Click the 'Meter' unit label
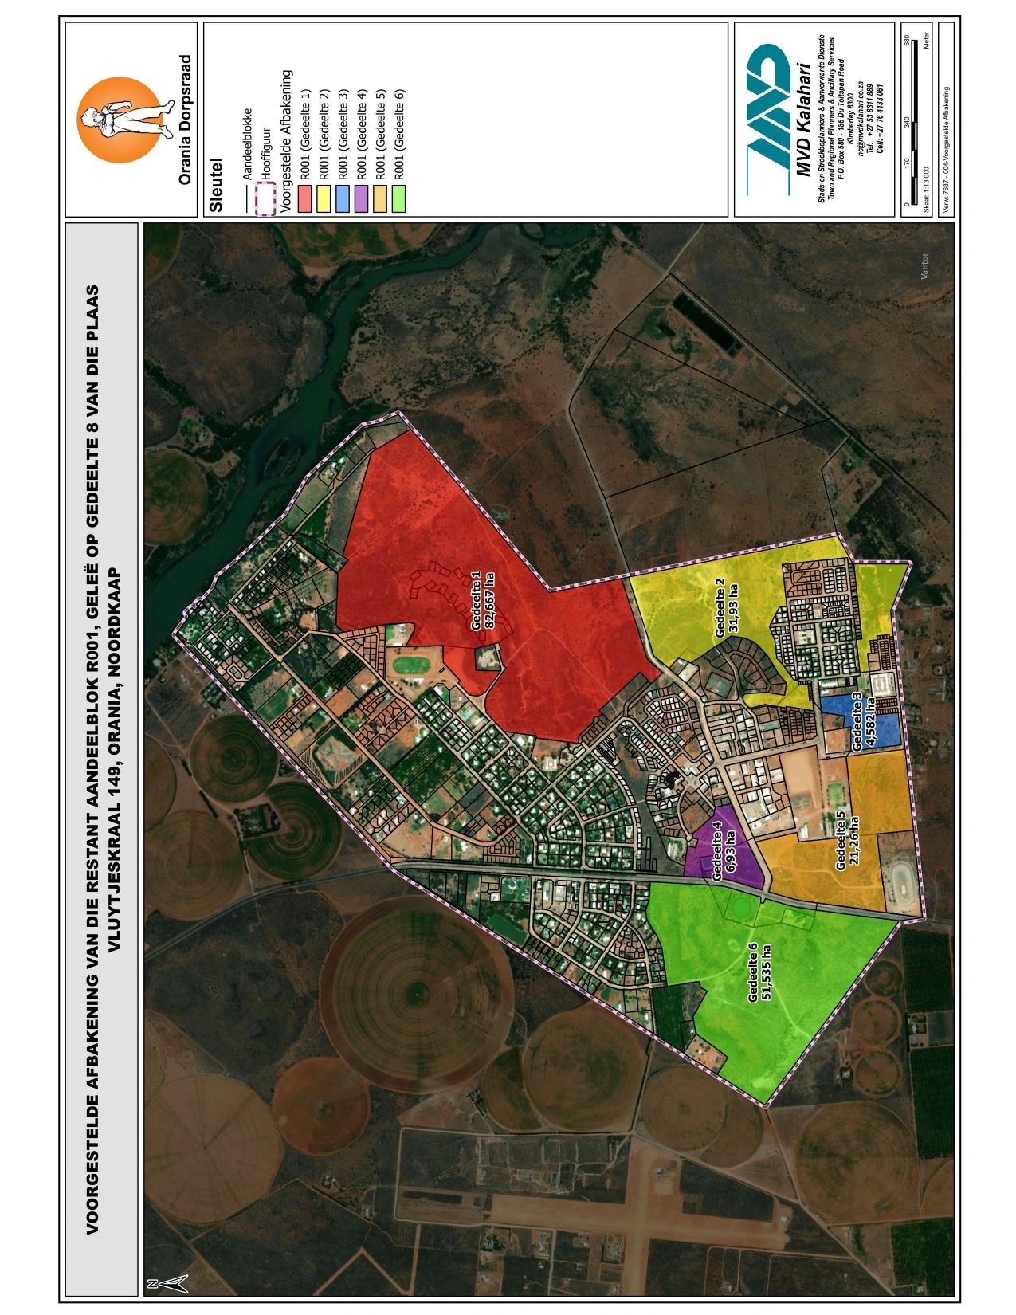The width and height of the screenshot is (1016, 1315). click(926, 40)
